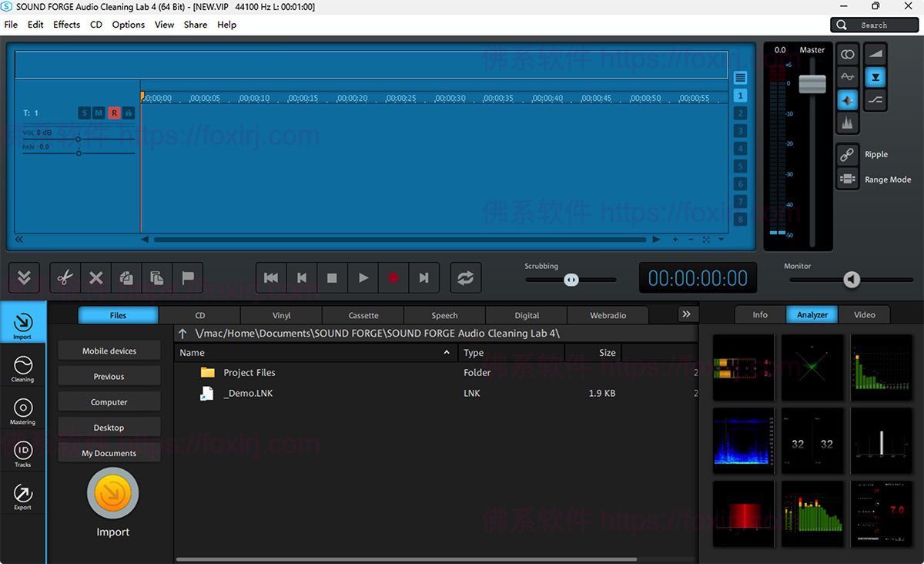Collapse the lower panel with double chevron
Screen dimensions: 924x564
click(24, 278)
